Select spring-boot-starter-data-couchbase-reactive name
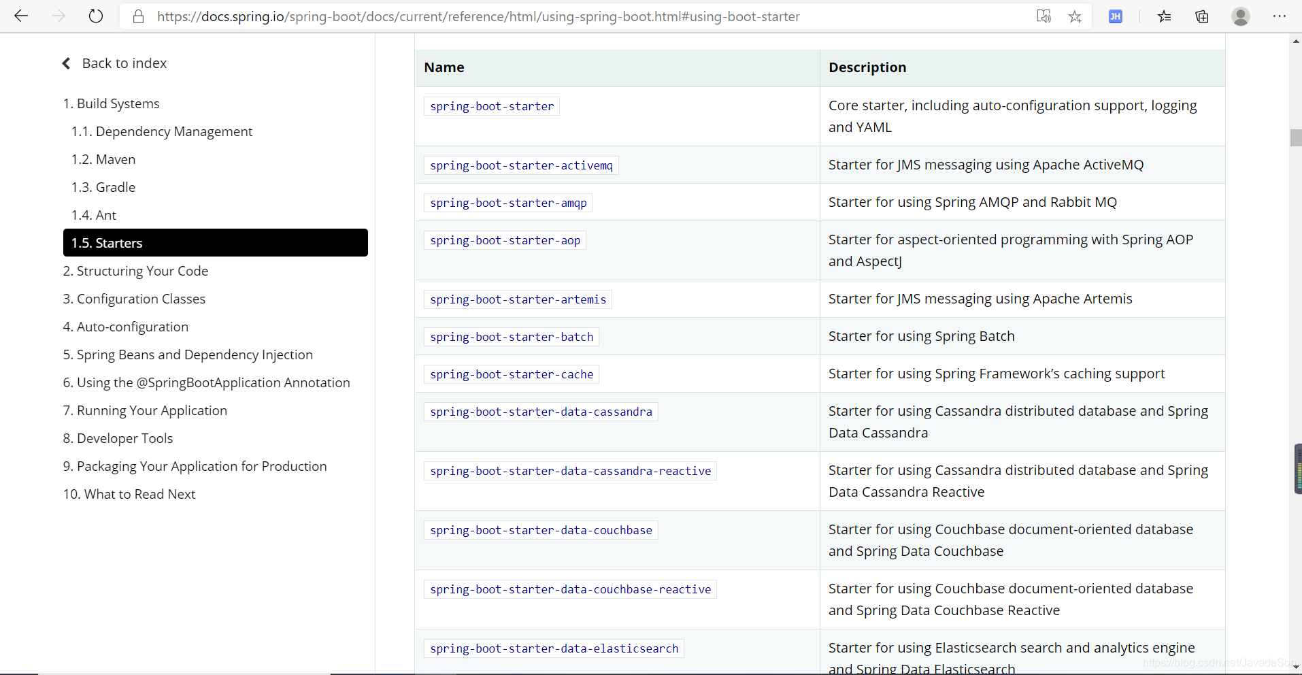The height and width of the screenshot is (675, 1302). [x=570, y=589]
